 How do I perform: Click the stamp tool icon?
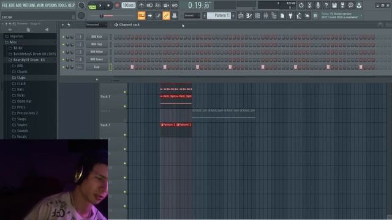175,15
